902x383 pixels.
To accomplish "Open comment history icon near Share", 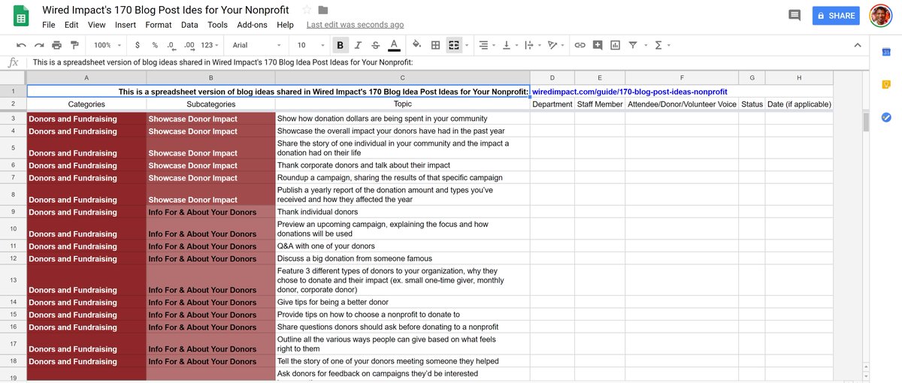I will tap(794, 15).
